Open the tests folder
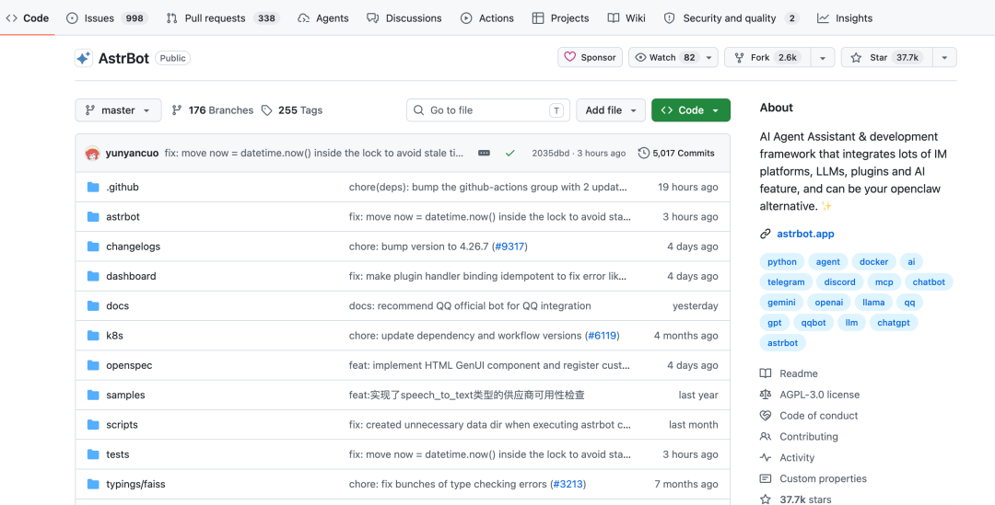Image resolution: width=995 pixels, height=505 pixels. click(x=117, y=454)
